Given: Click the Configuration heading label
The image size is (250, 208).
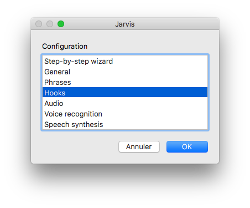Looking at the screenshot, I should tap(65, 47).
